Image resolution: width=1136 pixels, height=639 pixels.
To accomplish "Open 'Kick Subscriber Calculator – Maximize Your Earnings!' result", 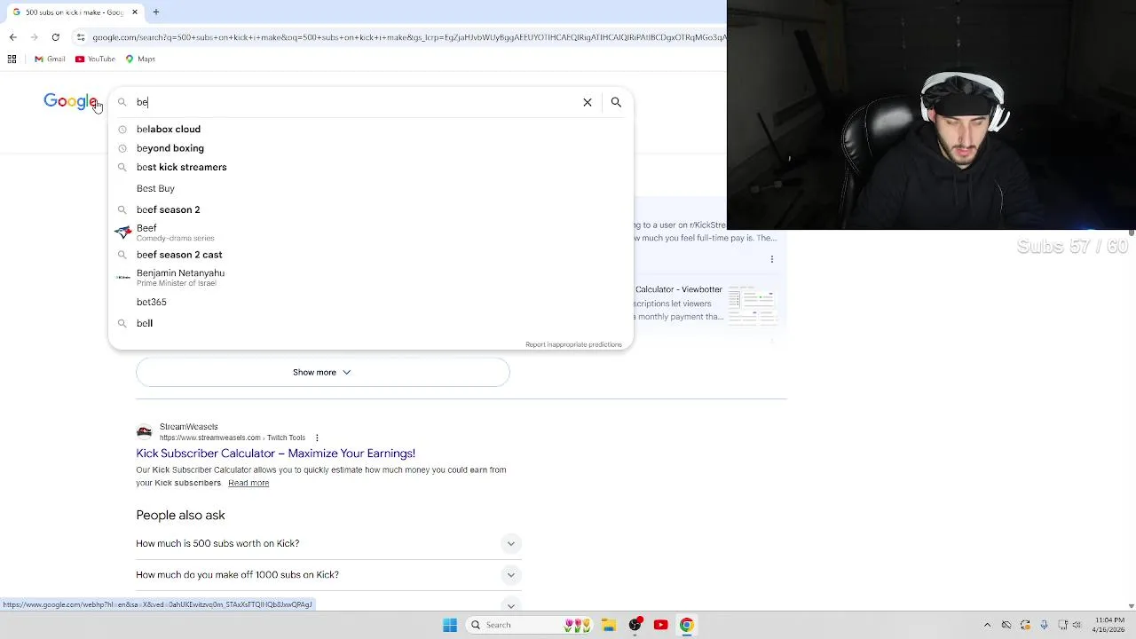I will pyautogui.click(x=276, y=454).
